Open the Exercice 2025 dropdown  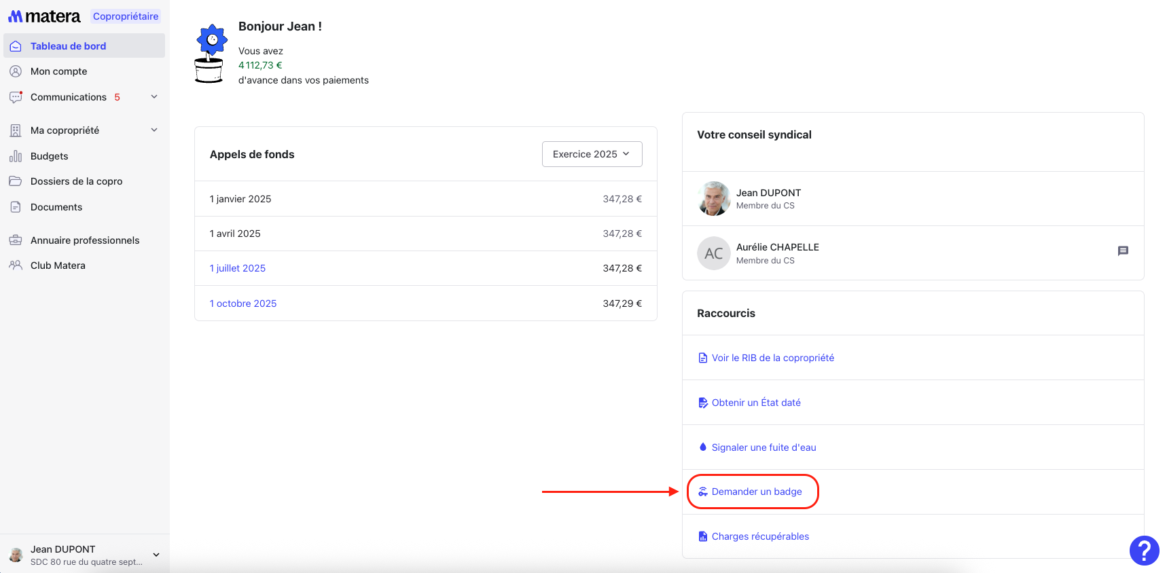[592, 154]
